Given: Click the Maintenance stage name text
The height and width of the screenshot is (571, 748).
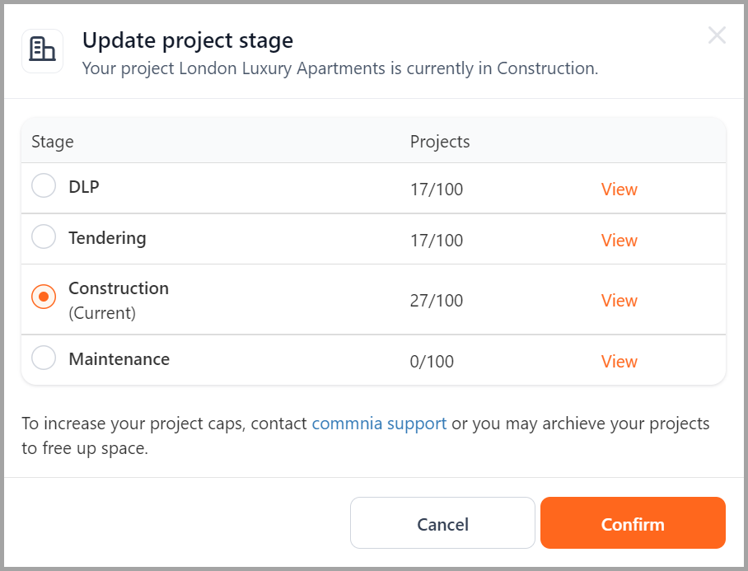Looking at the screenshot, I should pos(119,359).
